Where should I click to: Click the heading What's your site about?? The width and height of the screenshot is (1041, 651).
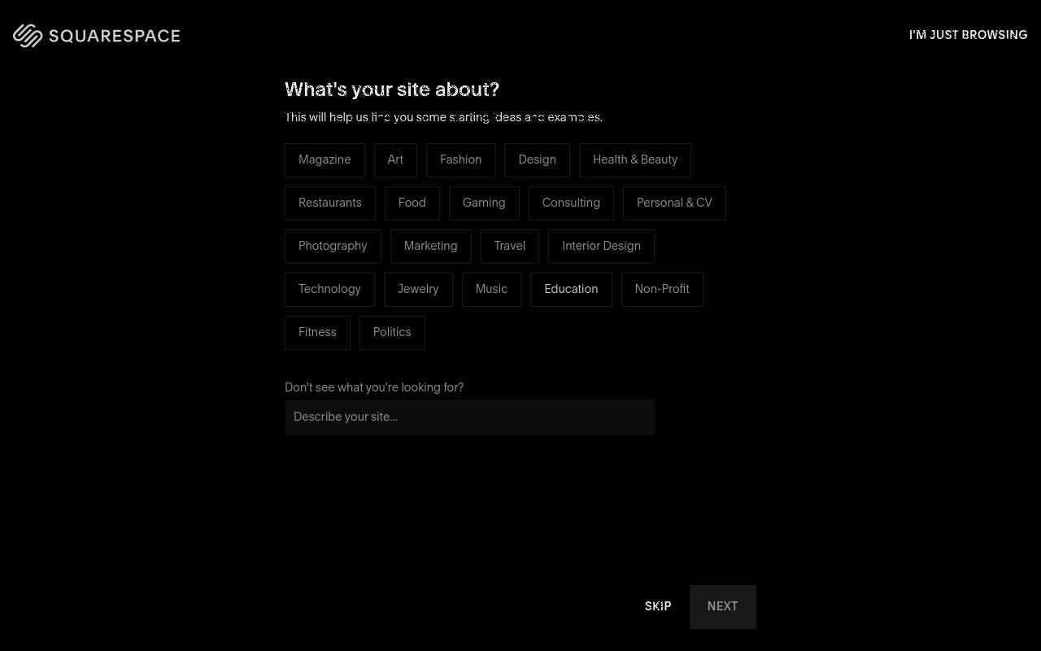coord(392,90)
